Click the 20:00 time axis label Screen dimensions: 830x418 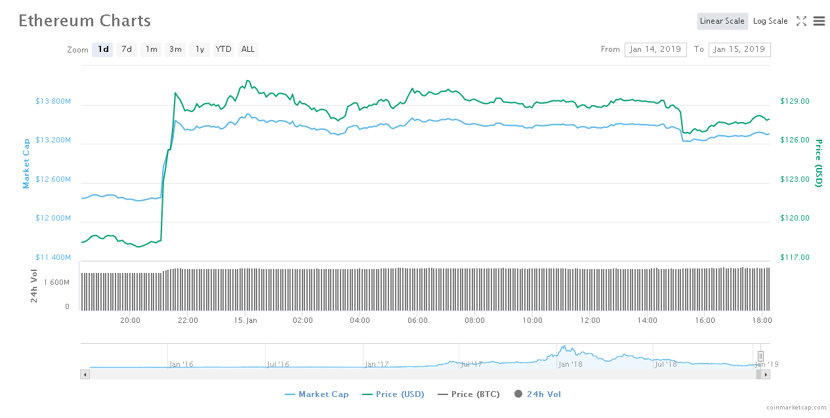pos(130,320)
